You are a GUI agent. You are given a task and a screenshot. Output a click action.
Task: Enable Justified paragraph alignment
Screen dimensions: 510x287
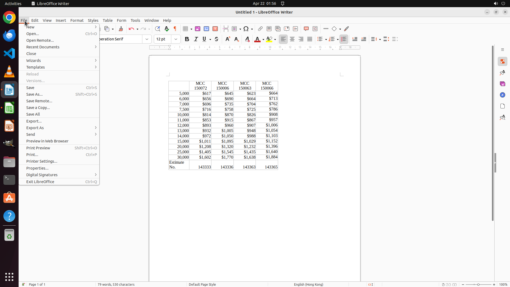click(x=310, y=39)
